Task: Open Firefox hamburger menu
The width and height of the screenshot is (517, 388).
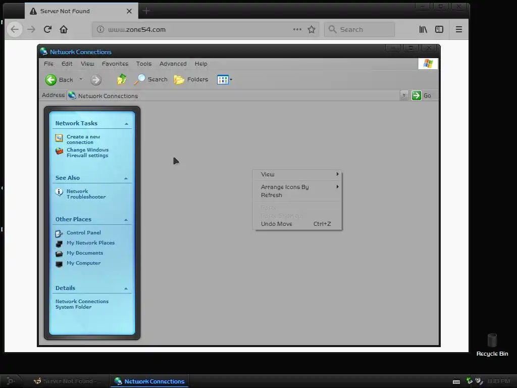Action: (458, 29)
